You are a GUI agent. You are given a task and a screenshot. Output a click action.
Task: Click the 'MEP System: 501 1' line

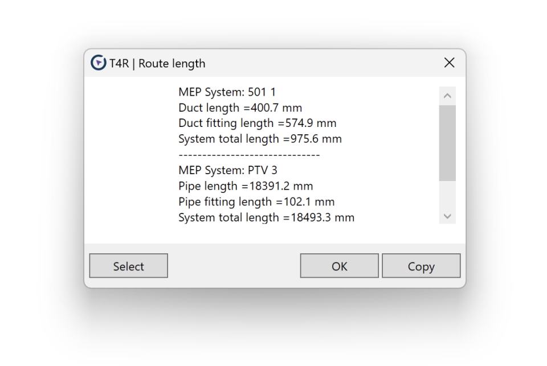(x=227, y=92)
